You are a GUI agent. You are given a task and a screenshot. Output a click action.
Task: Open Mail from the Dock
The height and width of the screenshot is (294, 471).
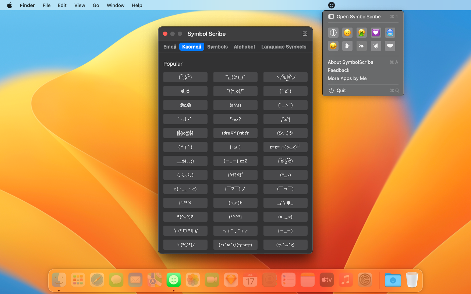coord(135,280)
